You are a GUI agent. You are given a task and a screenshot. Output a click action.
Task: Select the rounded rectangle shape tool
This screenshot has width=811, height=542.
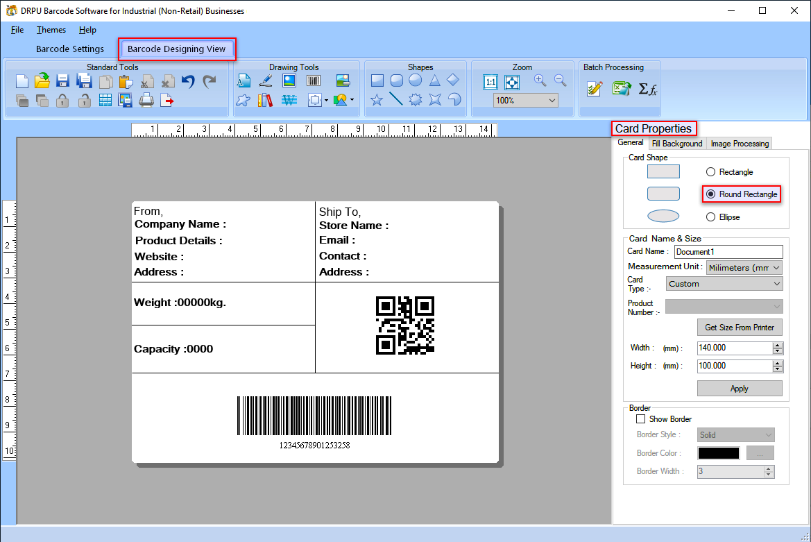[396, 81]
